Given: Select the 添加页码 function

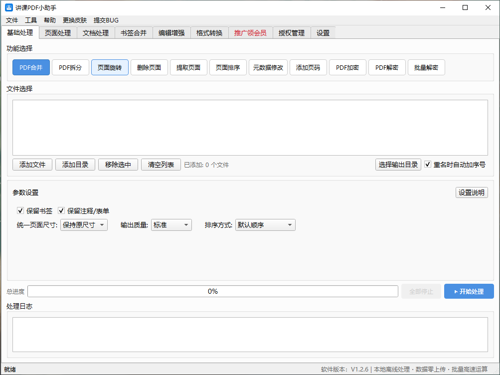Looking at the screenshot, I should 308,68.
